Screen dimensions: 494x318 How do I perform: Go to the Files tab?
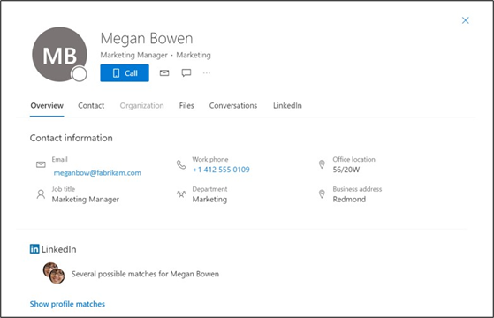pos(186,105)
